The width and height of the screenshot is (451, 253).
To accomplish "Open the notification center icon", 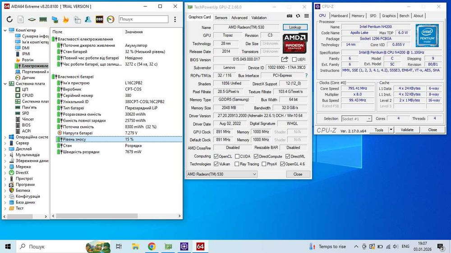I will pyautogui.click(x=441, y=247).
